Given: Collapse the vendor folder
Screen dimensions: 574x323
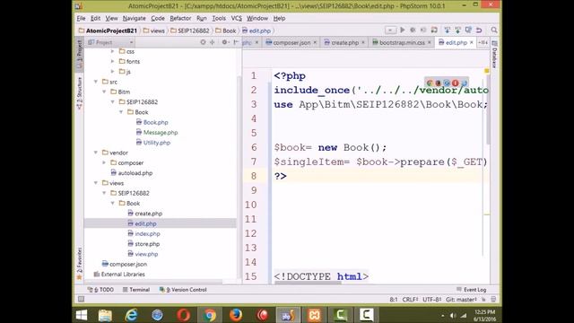Looking at the screenshot, I should pos(96,153).
